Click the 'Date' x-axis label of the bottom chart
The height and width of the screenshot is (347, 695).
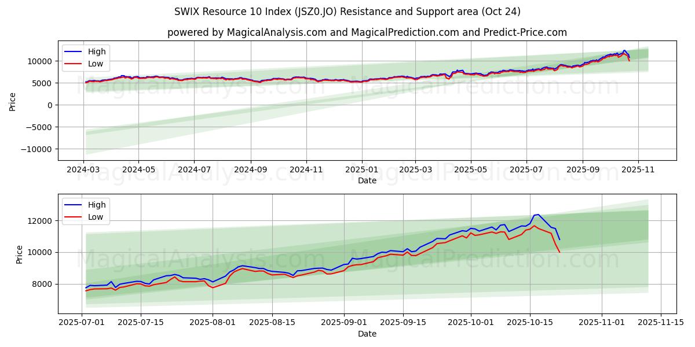tap(367, 334)
